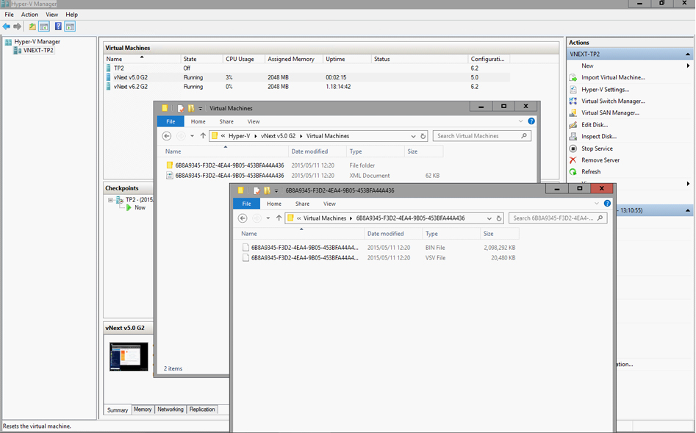Viewport: 696px width, 433px height.
Task: Click the Stop Service icon in Actions
Action: click(x=573, y=148)
